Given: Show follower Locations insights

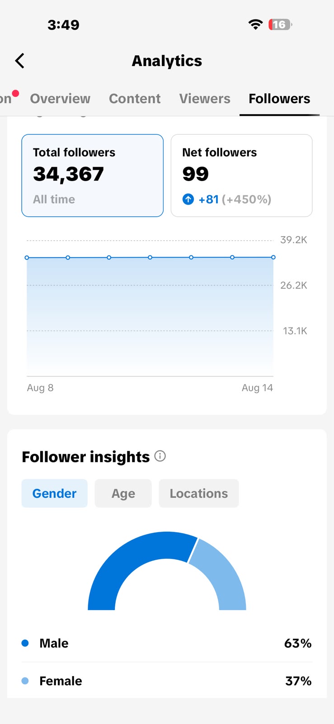Looking at the screenshot, I should [x=199, y=493].
